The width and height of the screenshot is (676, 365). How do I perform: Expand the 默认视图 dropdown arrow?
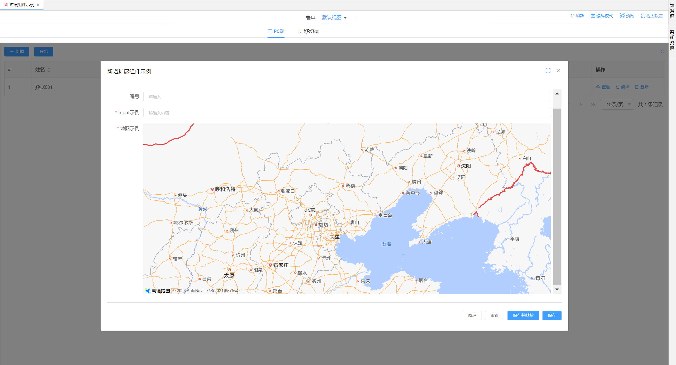pyautogui.click(x=345, y=18)
